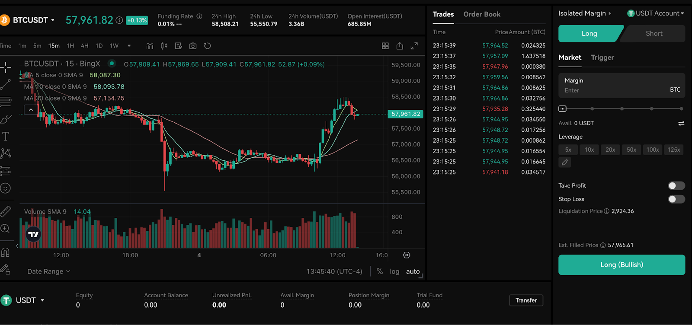Enable the Take Profit switch
The width and height of the screenshot is (692, 325).
click(676, 185)
